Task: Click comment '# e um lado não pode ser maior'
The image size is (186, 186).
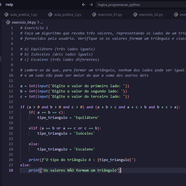Action: (x=84, y=76)
